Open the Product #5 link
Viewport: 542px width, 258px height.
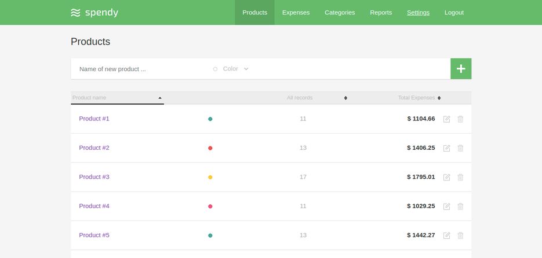click(x=94, y=235)
